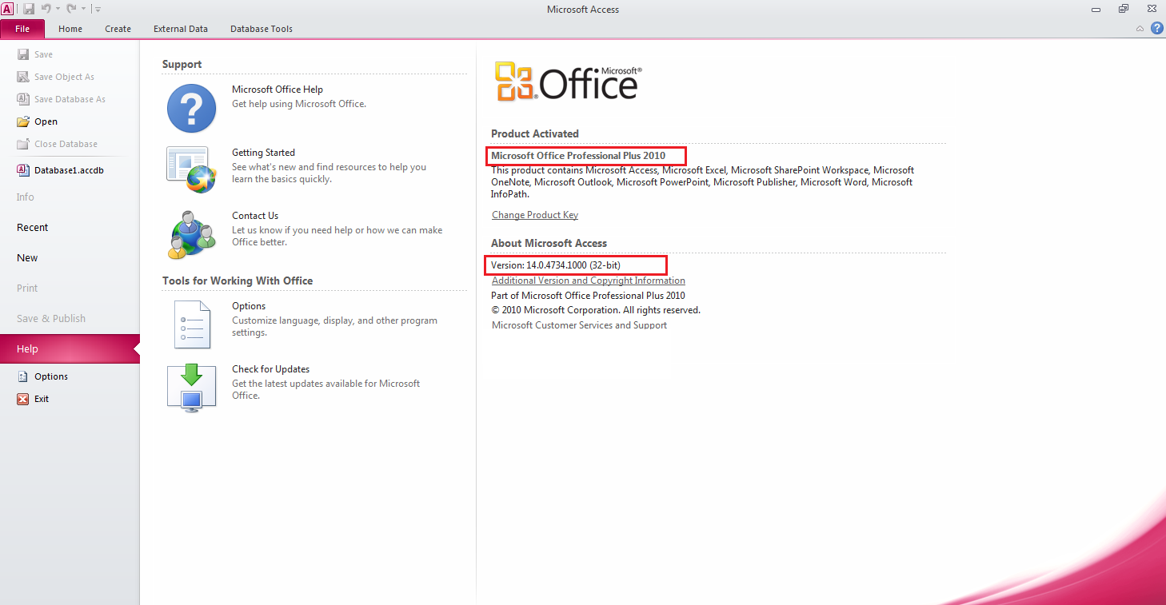Switch to the External Data tab
The image size is (1166, 605).
181,29
